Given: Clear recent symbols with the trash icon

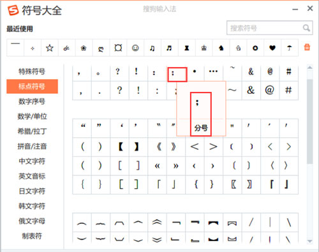Looking at the screenshot, I should tap(307, 47).
